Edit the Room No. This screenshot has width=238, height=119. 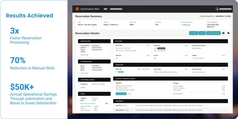(139, 69)
